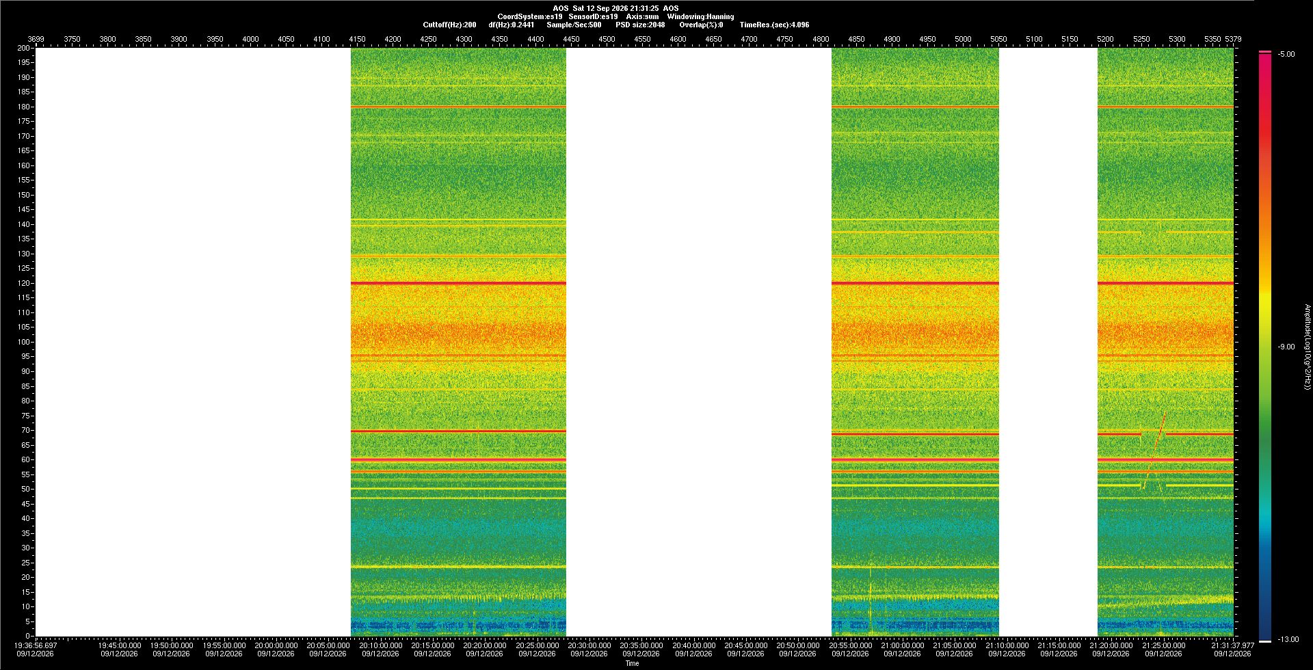Click the 20:10:00.000 time axis label
Image resolution: width=1313 pixels, height=670 pixels.
380,645
